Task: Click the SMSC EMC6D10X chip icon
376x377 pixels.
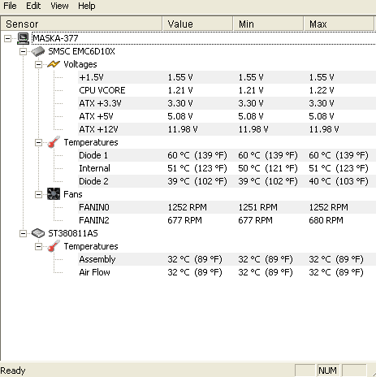Action: tap(38, 51)
